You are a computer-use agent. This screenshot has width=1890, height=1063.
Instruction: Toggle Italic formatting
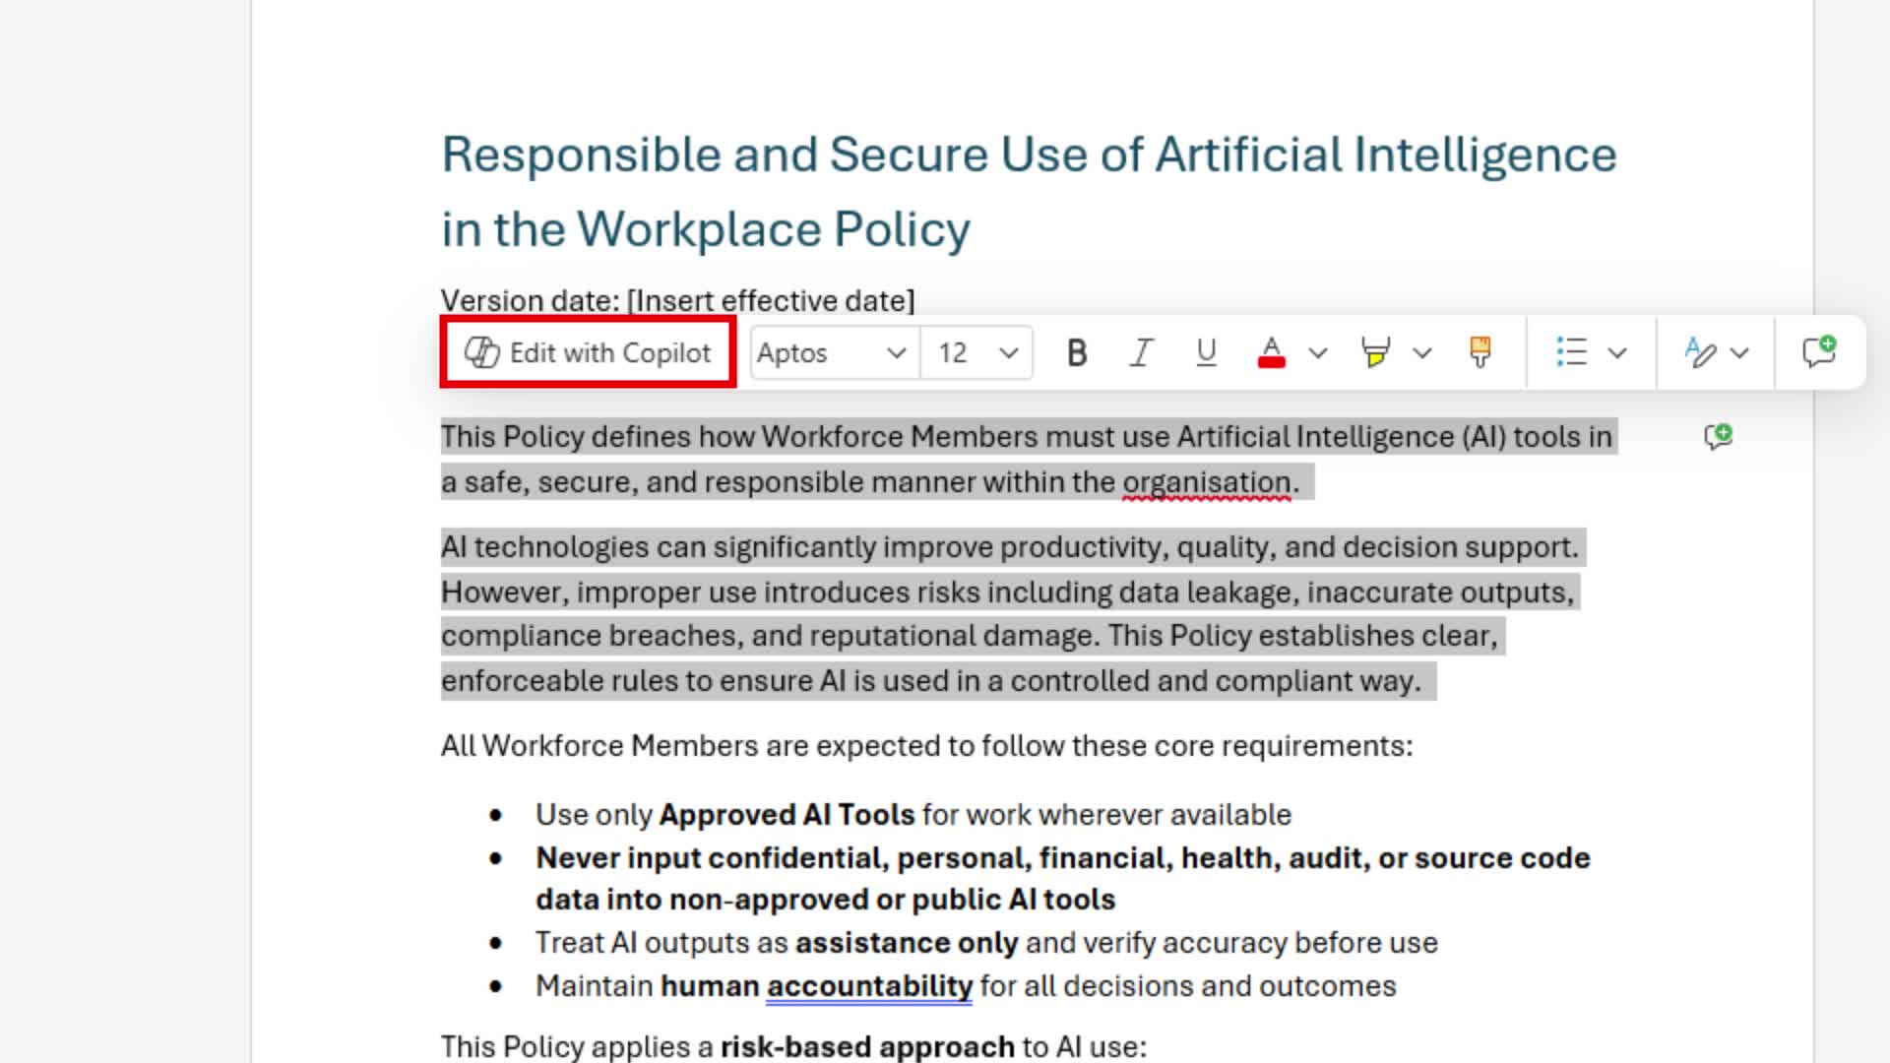click(x=1141, y=352)
